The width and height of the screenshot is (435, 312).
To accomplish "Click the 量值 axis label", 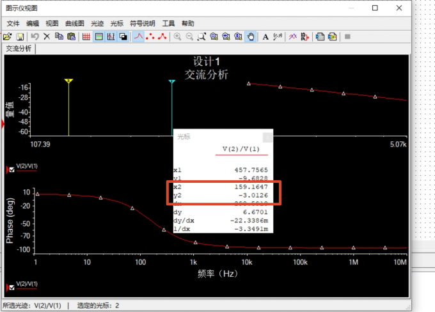I will tap(10, 109).
